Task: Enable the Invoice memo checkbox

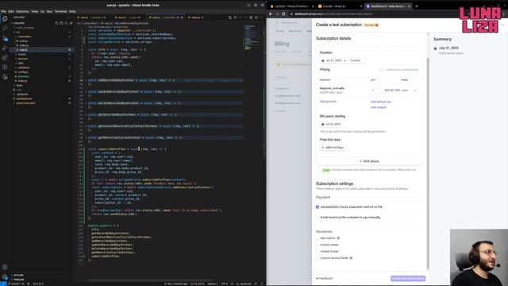Action: click(x=317, y=245)
